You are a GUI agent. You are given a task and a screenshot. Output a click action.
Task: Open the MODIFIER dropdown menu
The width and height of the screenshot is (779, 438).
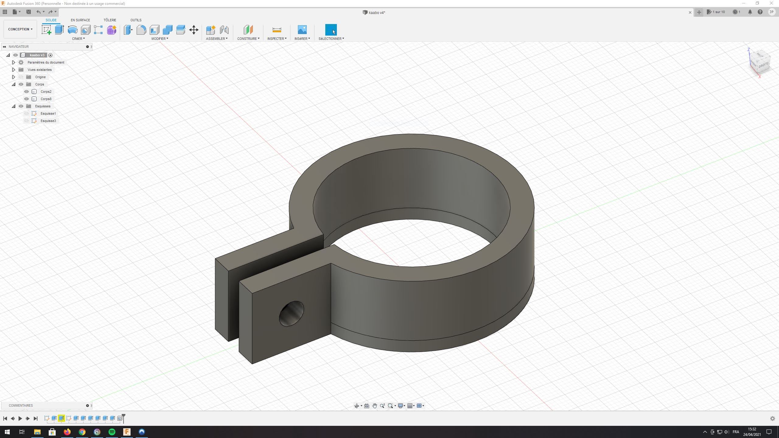[x=160, y=39]
